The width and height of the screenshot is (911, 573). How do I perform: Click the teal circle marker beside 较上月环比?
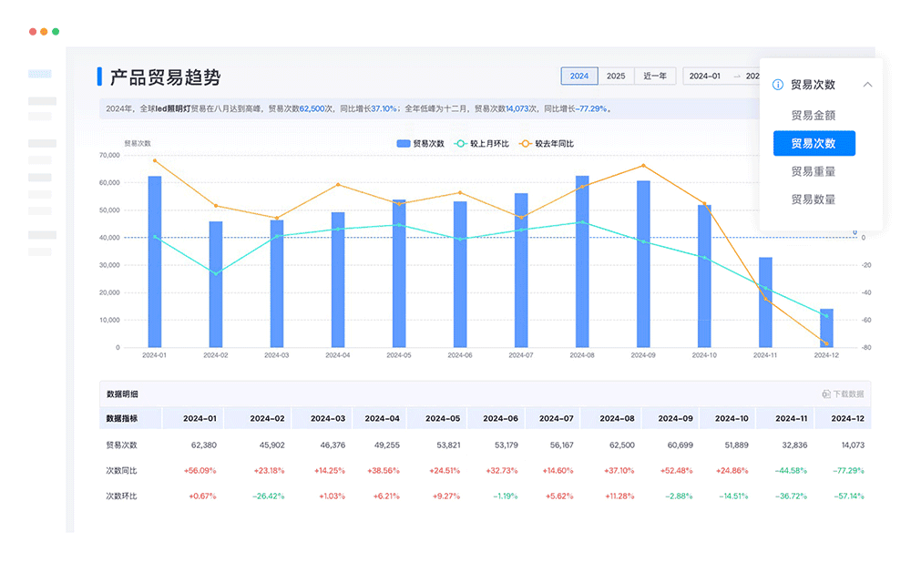pyautogui.click(x=461, y=144)
